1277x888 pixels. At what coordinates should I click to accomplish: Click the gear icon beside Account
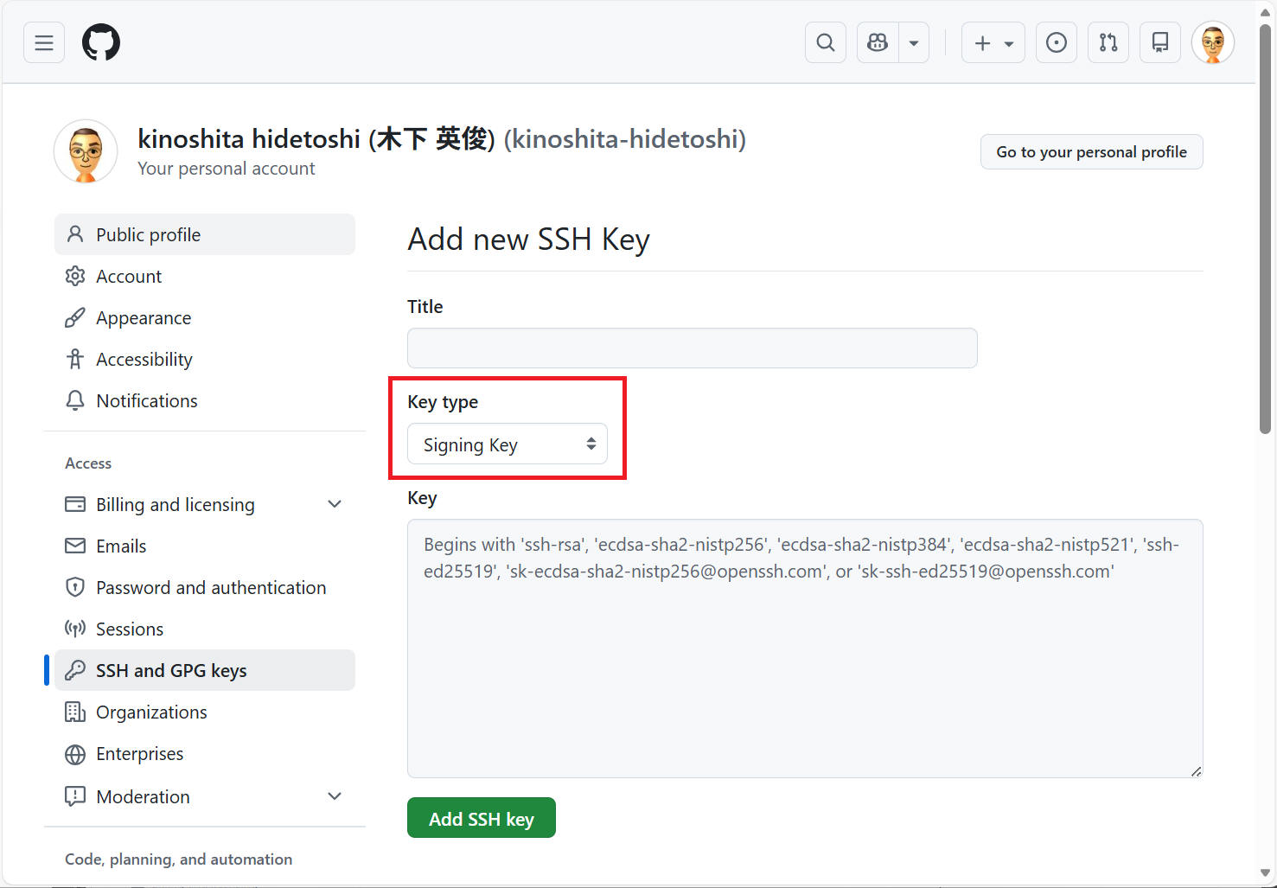point(75,276)
